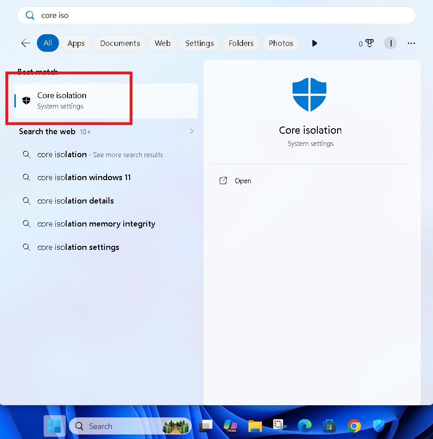Expand Search the web results

pos(191,131)
